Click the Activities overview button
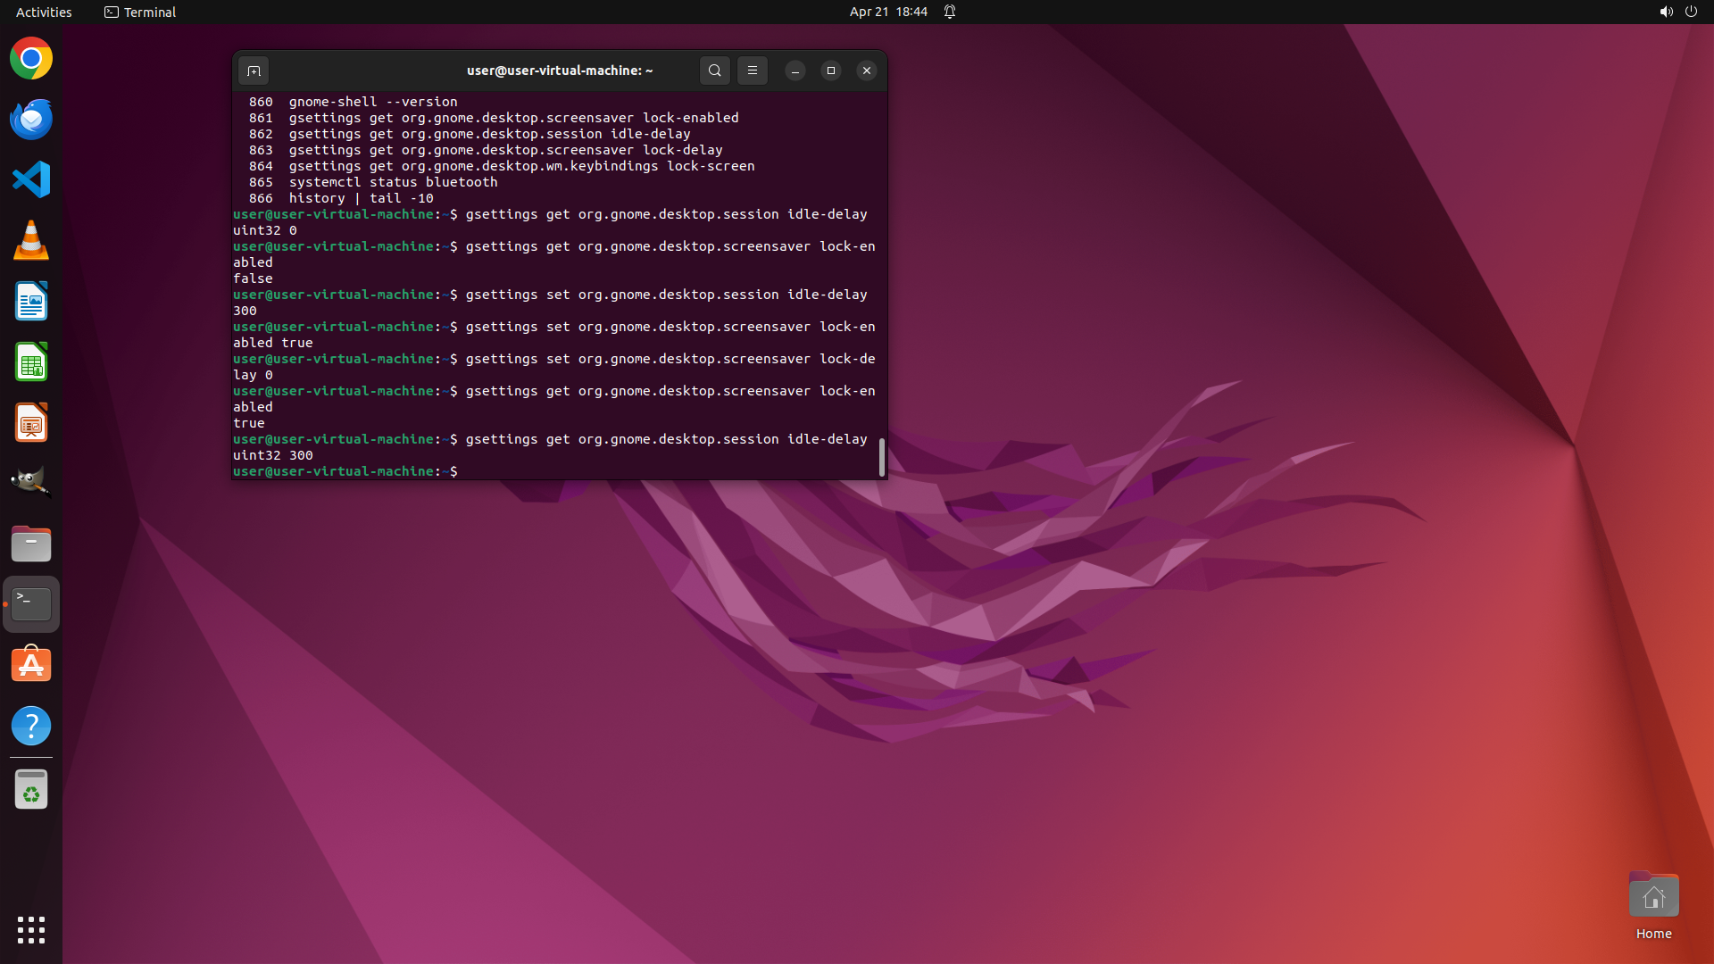Viewport: 1714px width, 964px height. 44,12
